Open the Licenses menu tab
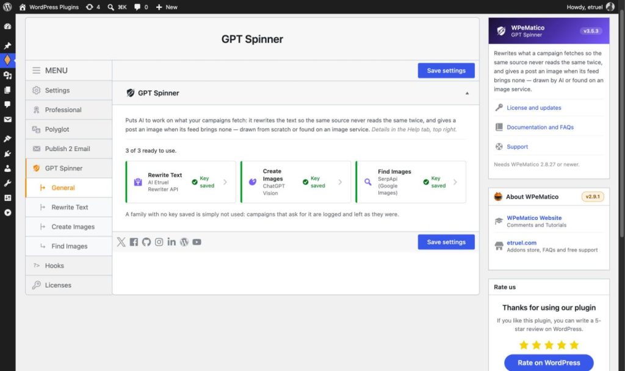 click(x=68, y=285)
